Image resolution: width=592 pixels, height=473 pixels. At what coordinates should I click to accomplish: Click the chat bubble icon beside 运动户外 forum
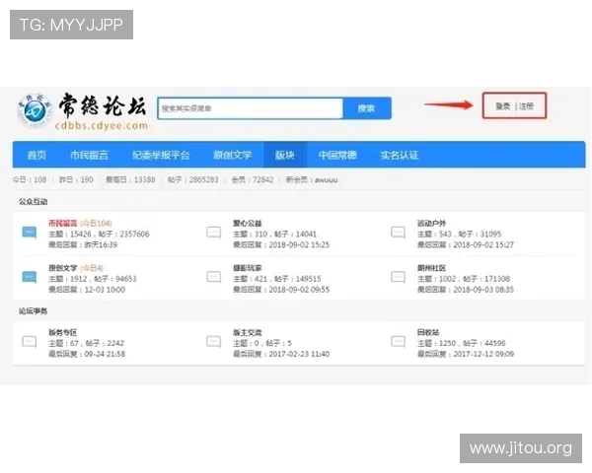(x=398, y=233)
